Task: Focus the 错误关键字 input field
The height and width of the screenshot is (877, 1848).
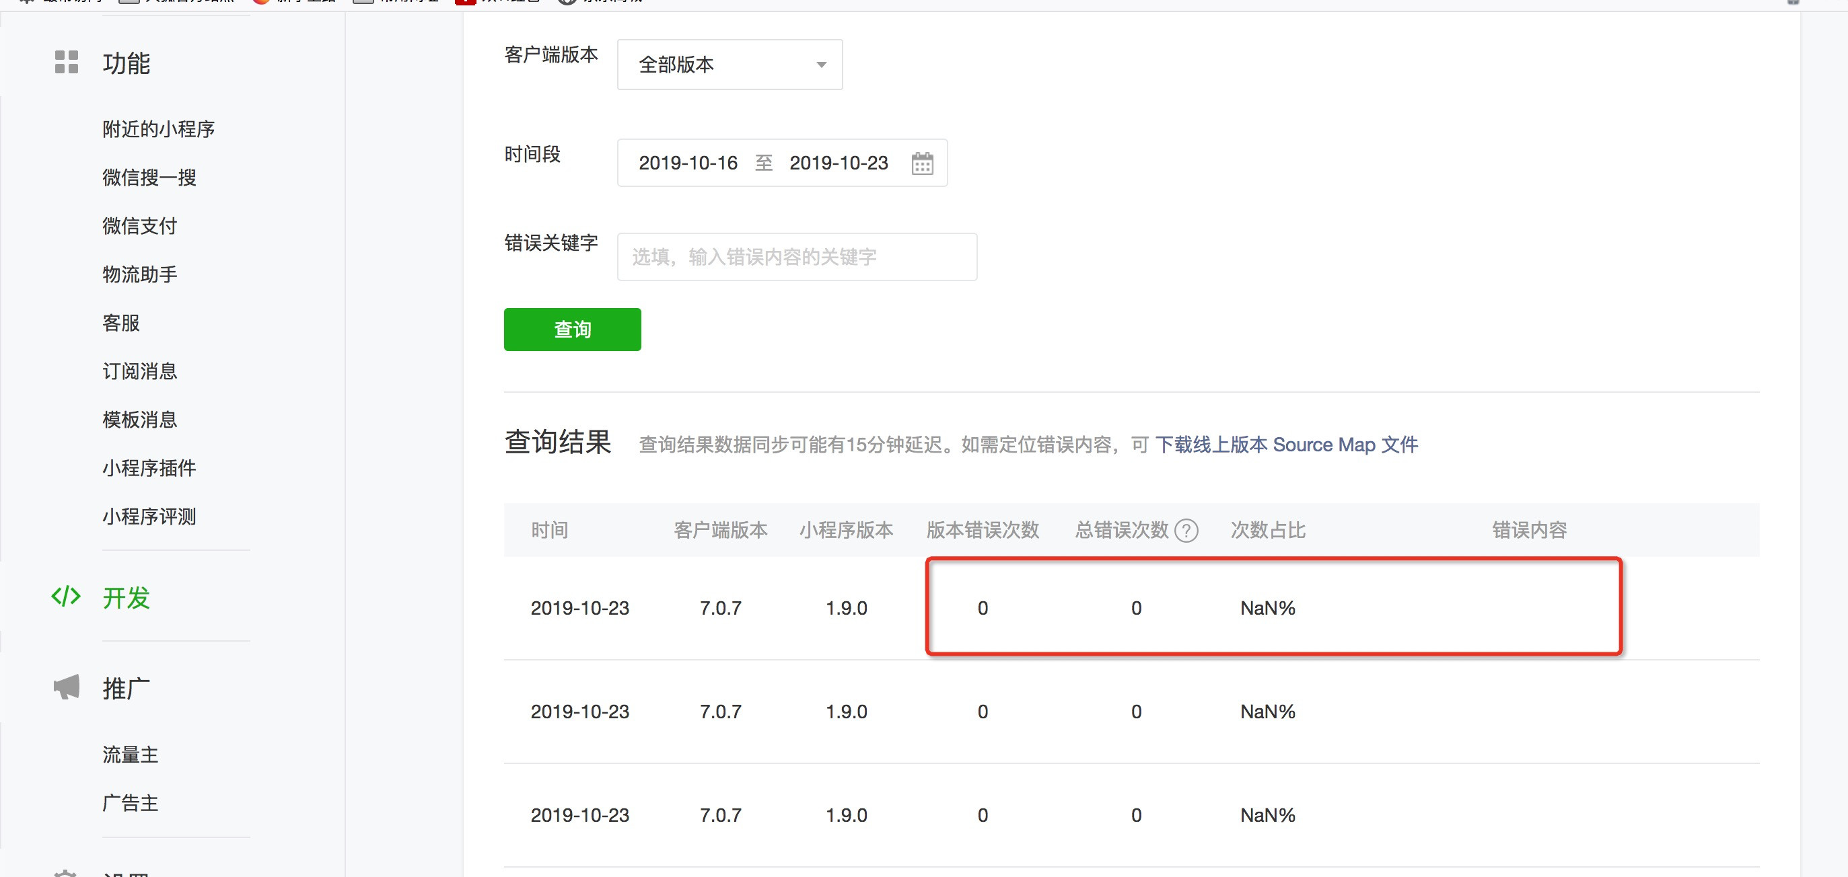Action: click(797, 257)
